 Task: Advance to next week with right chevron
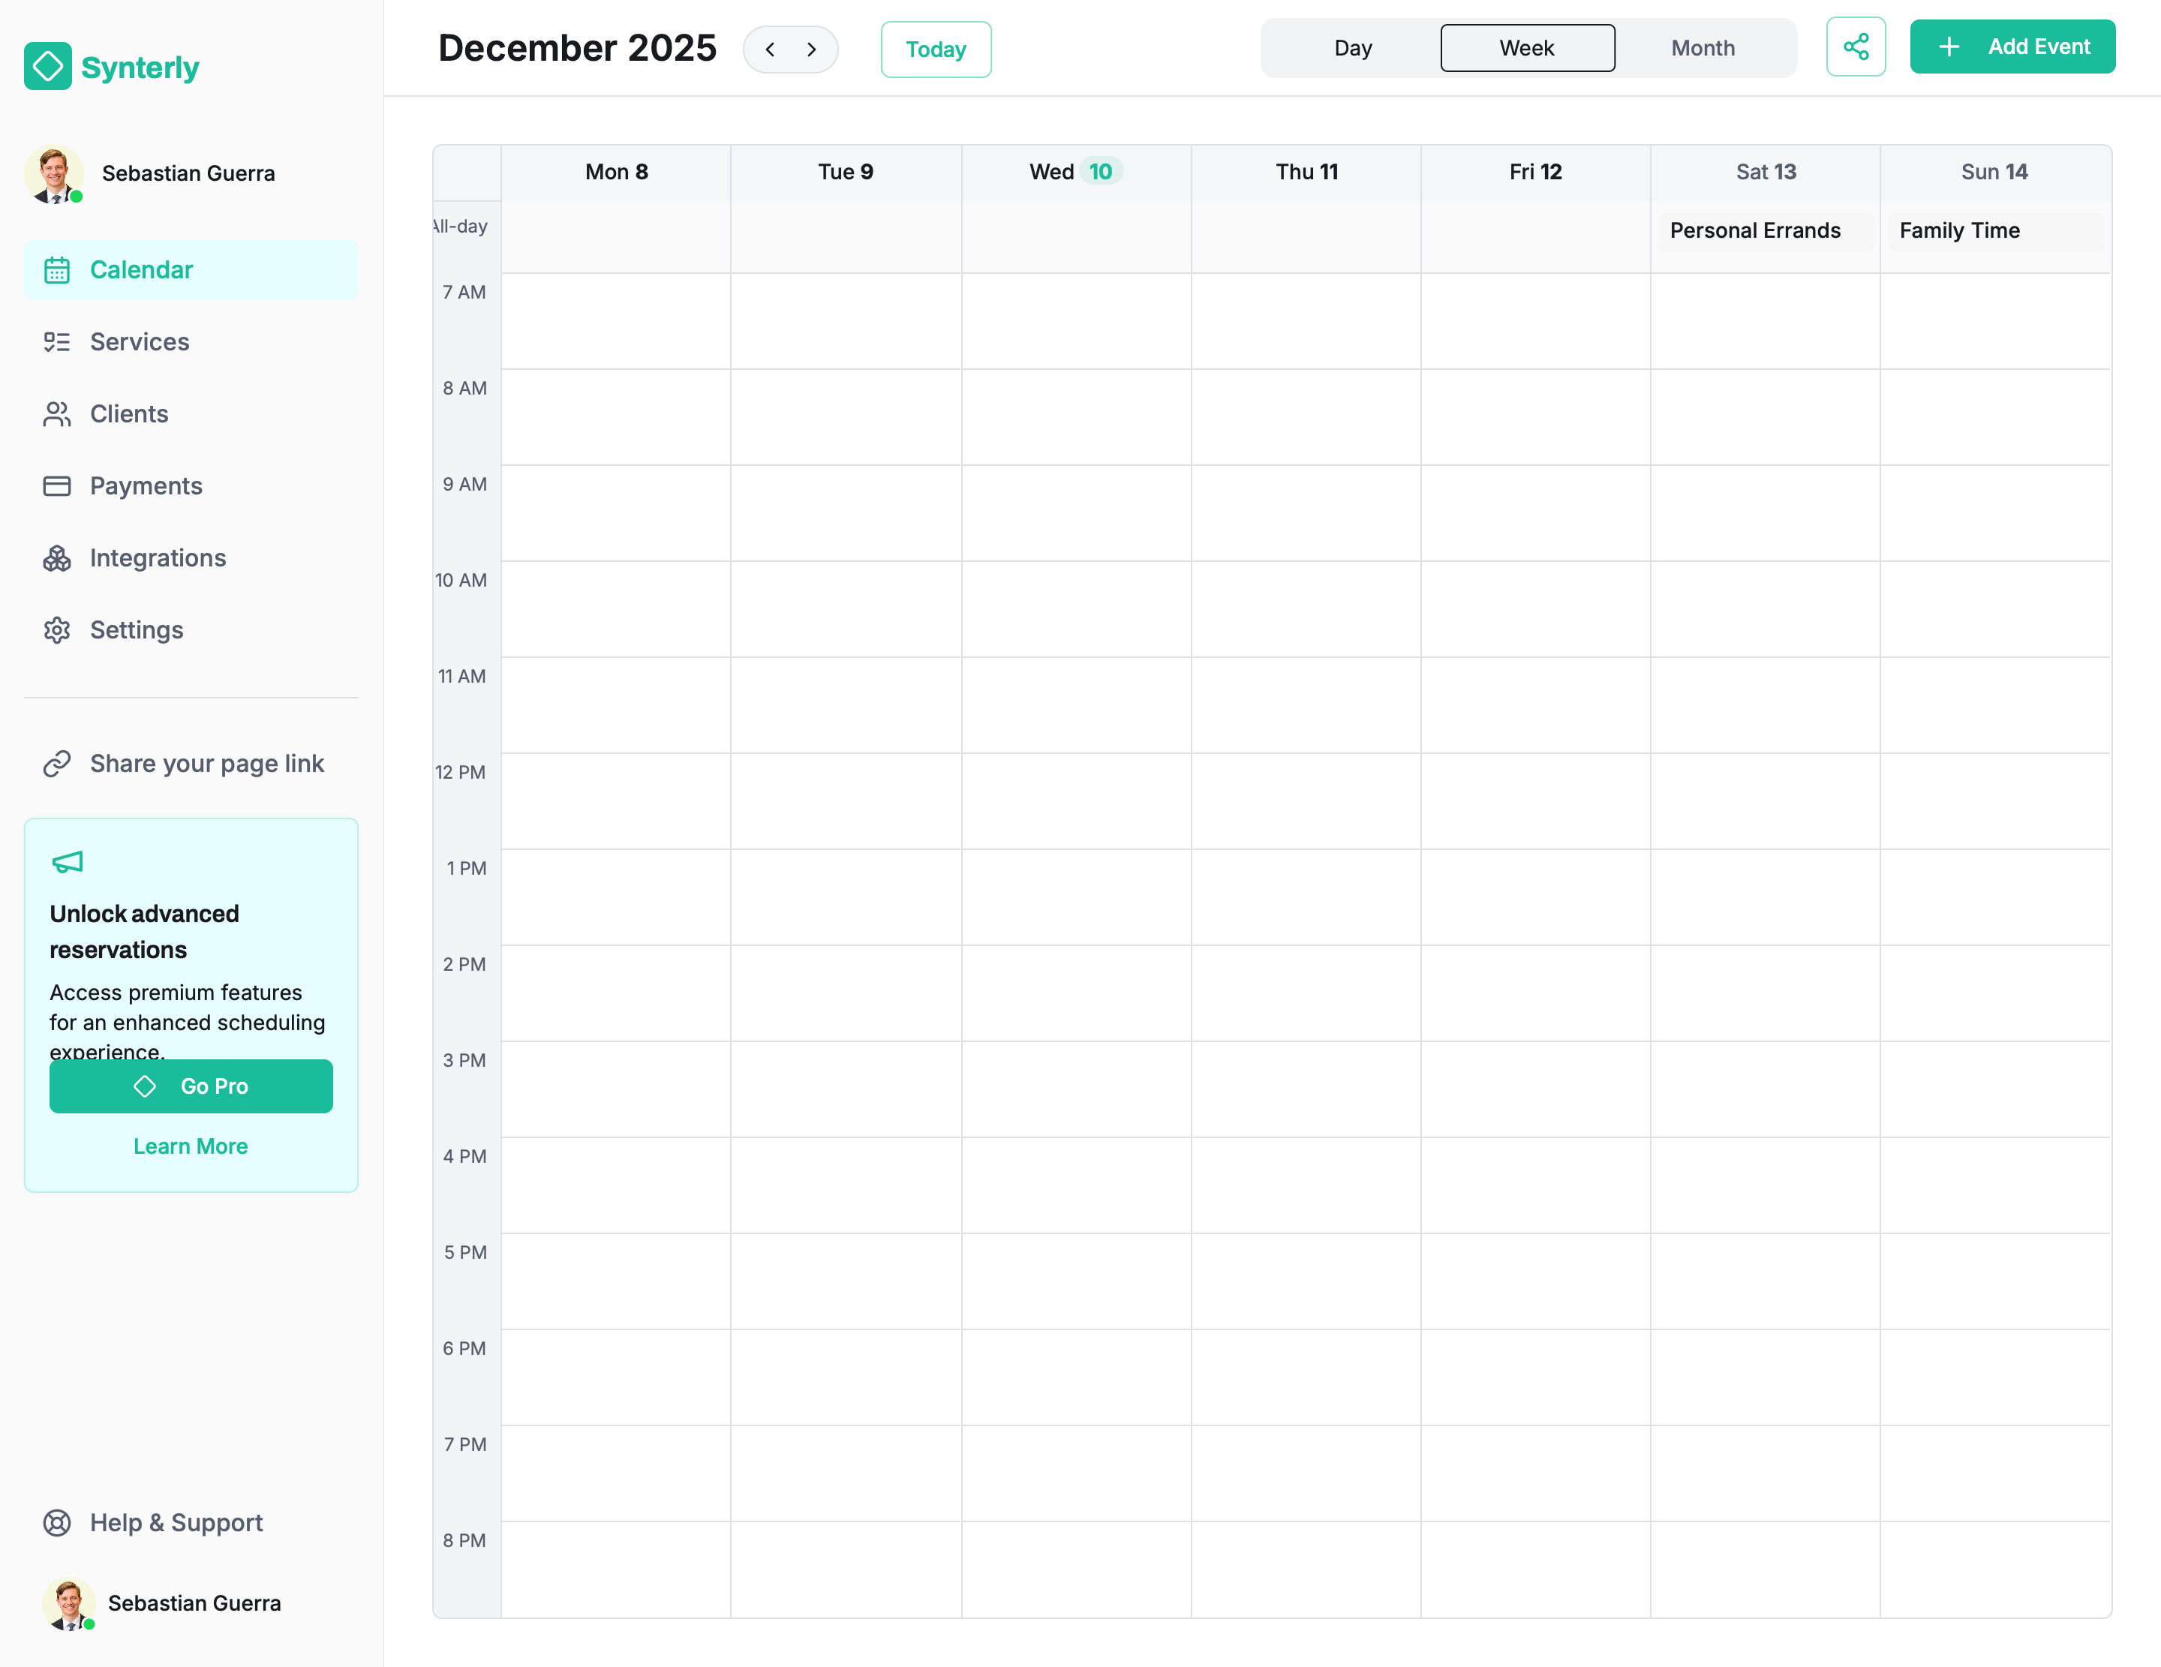tap(813, 49)
